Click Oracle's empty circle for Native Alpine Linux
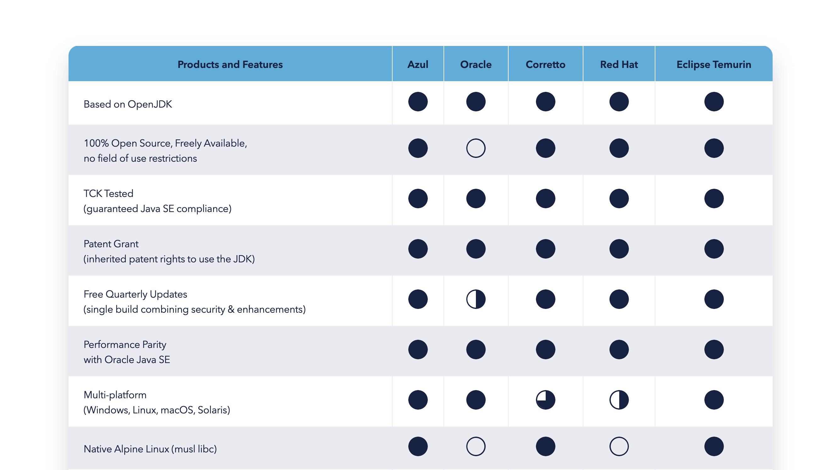Viewport: 838px width, 470px height. tap(476, 446)
